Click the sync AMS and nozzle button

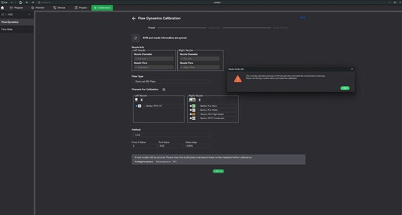(136, 38)
